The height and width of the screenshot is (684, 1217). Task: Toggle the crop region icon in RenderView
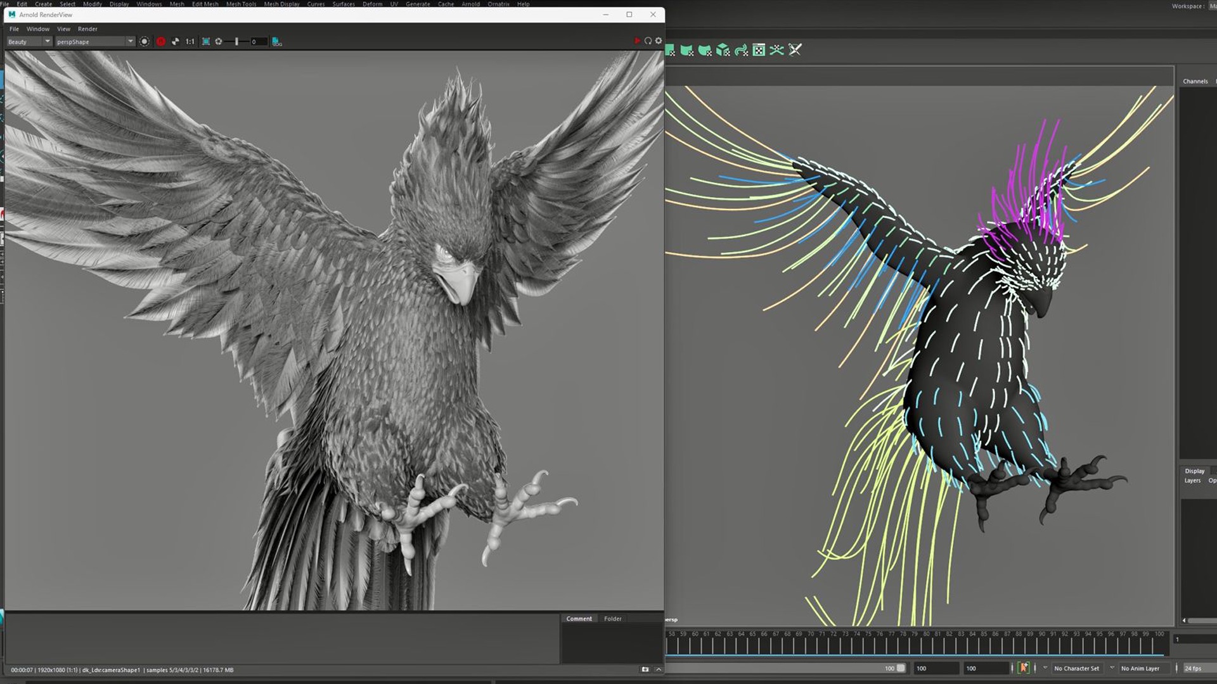(x=206, y=42)
